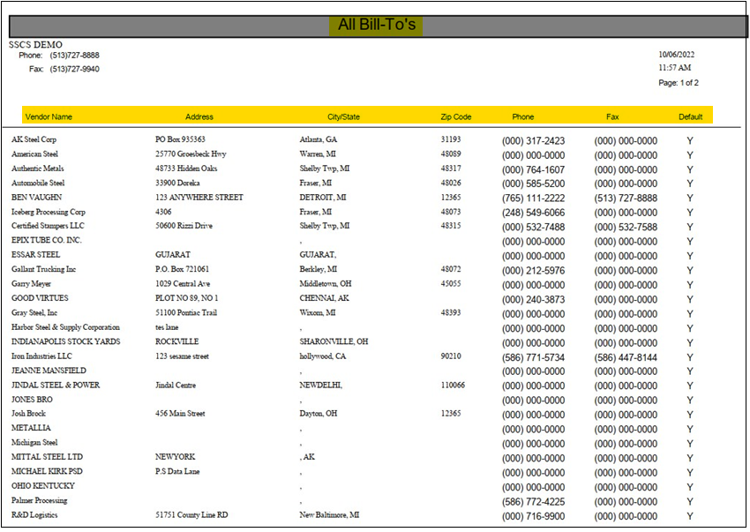The width and height of the screenshot is (750, 532).
Task: Select vendor AK Steel Corp
Action: (x=34, y=139)
